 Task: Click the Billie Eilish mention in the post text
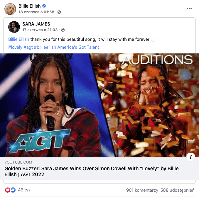pyautogui.click(x=19, y=39)
